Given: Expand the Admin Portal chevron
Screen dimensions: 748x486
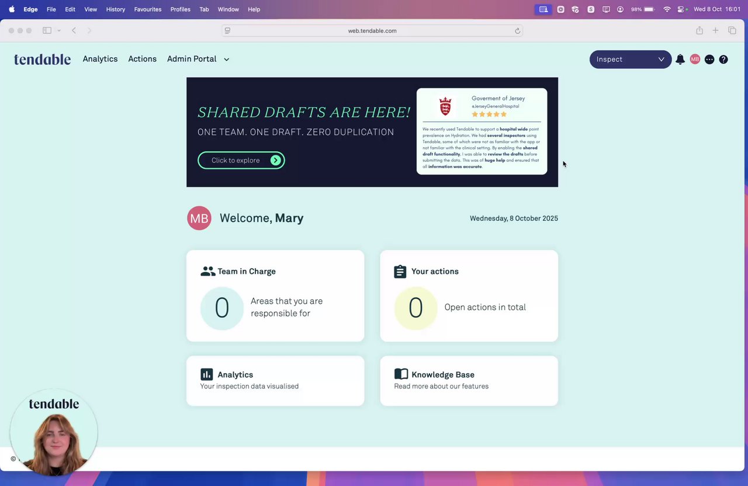Looking at the screenshot, I should point(227,60).
